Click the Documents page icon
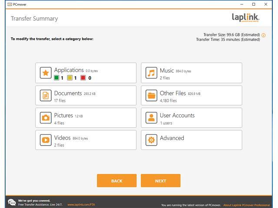The height and width of the screenshot is (208, 278). [46, 95]
